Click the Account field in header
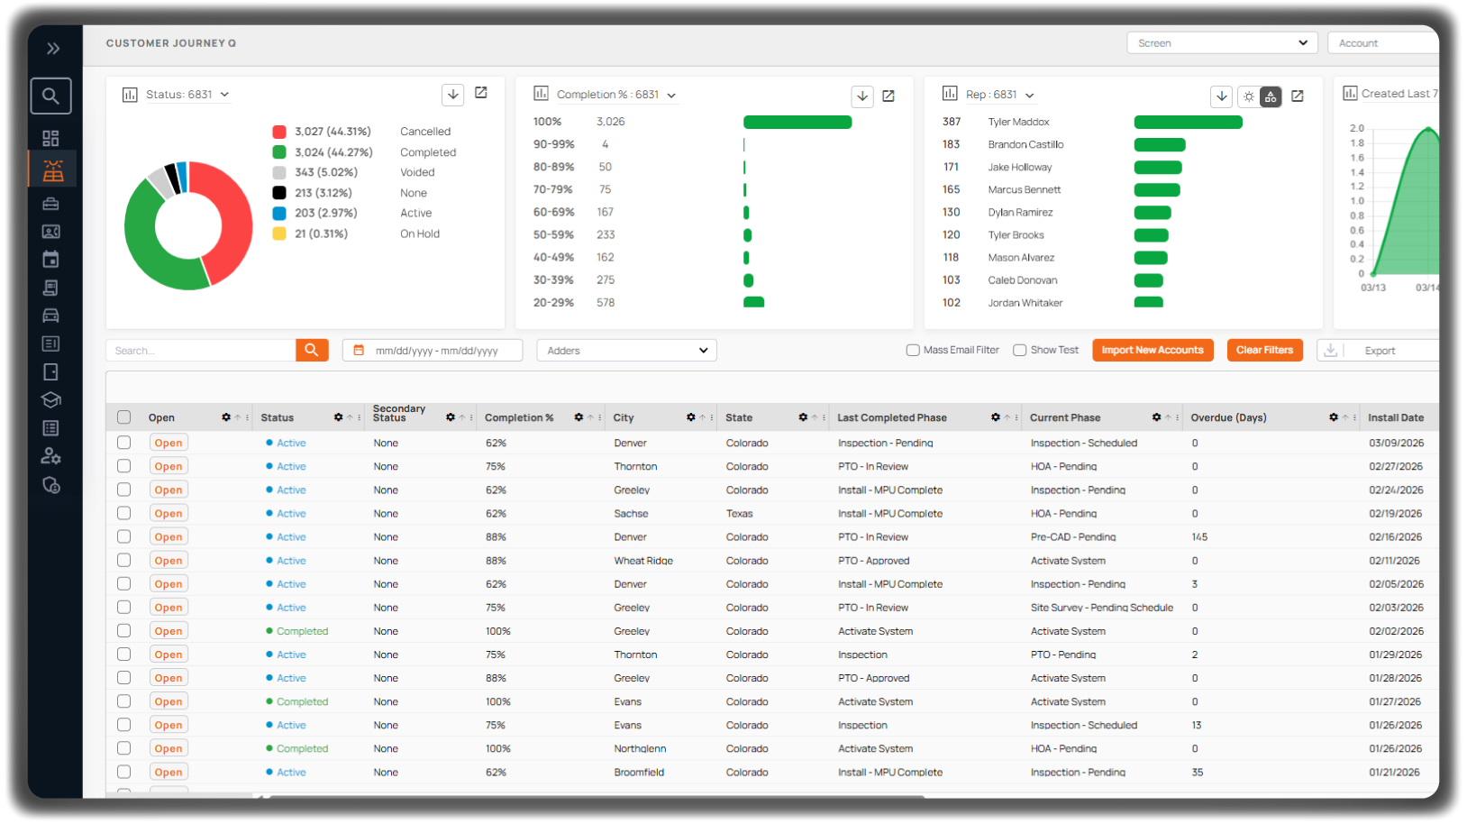This screenshot has width=1467, height=824. (x=1383, y=43)
